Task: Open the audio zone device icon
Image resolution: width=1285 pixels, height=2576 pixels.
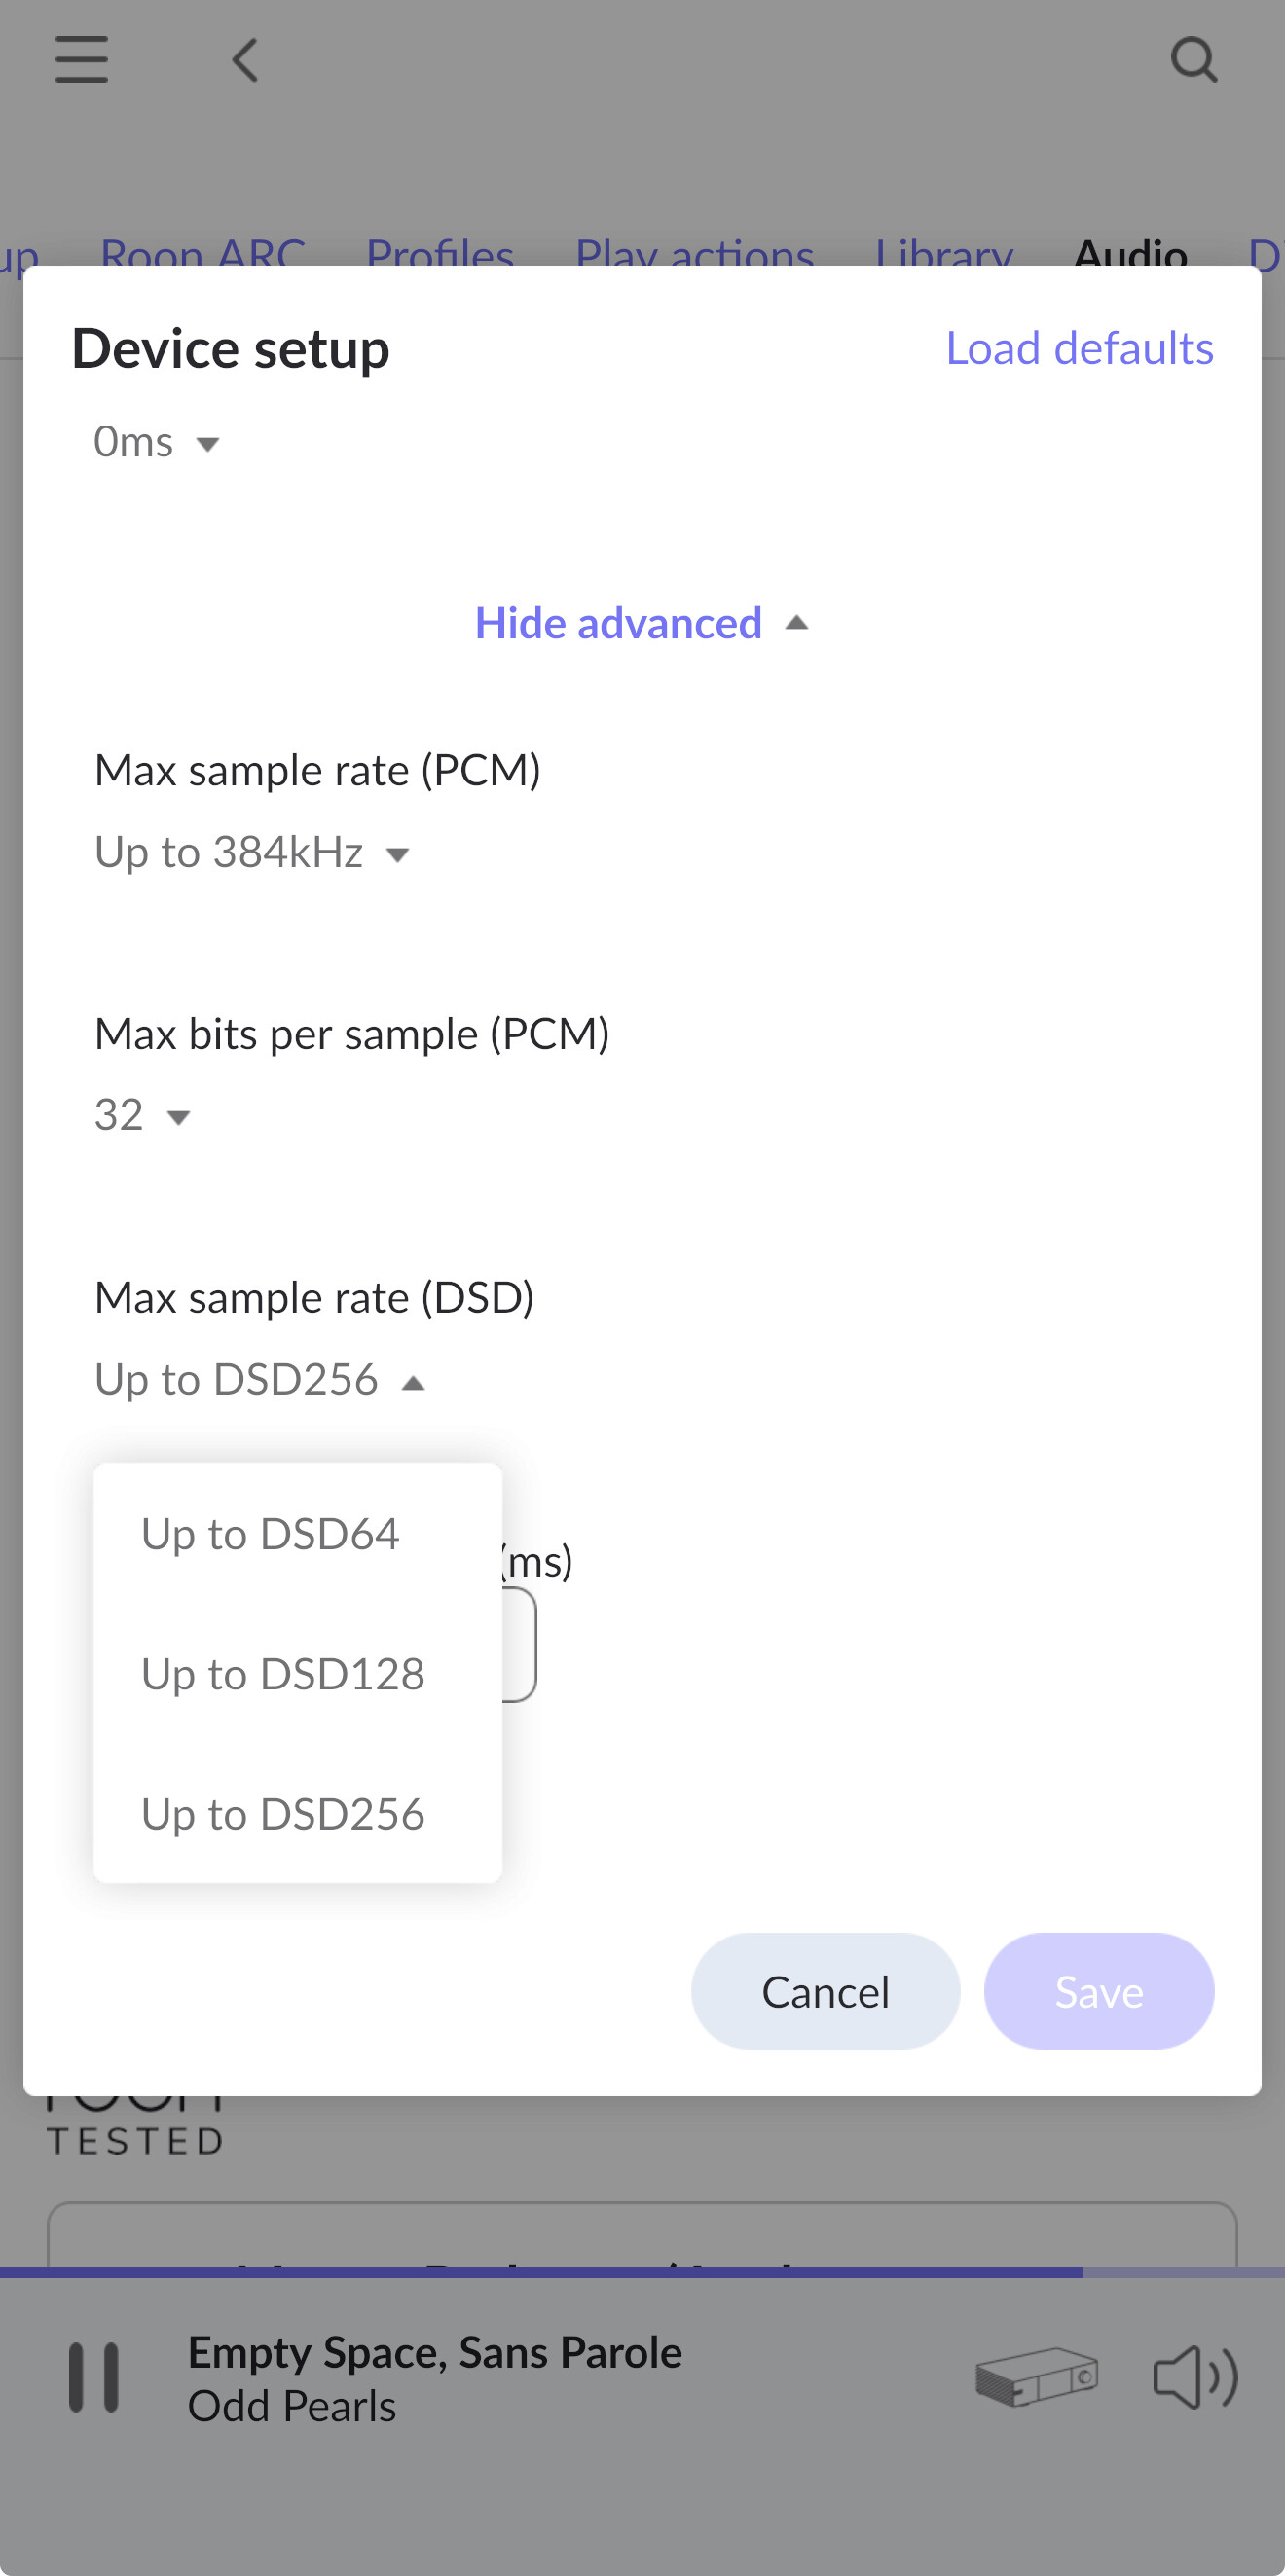Action: pos(1036,2377)
